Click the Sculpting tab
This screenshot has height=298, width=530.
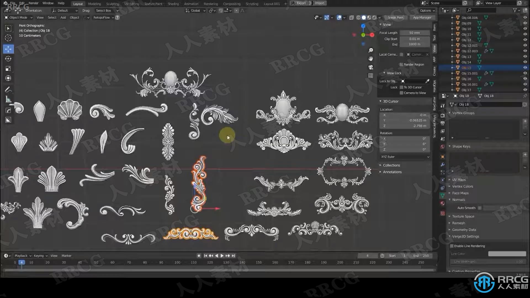pyautogui.click(x=112, y=3)
